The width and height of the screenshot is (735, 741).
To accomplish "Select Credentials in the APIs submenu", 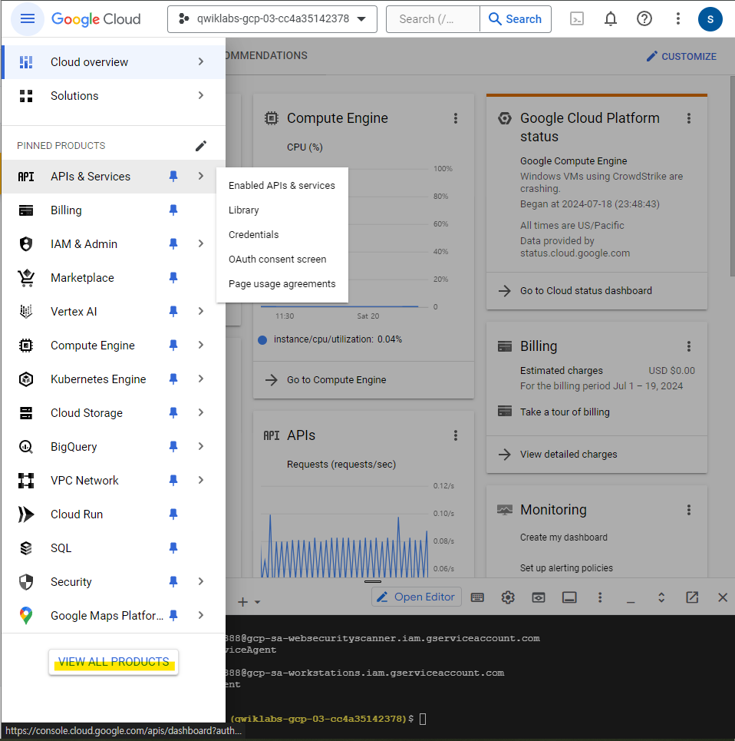I will [282, 235].
